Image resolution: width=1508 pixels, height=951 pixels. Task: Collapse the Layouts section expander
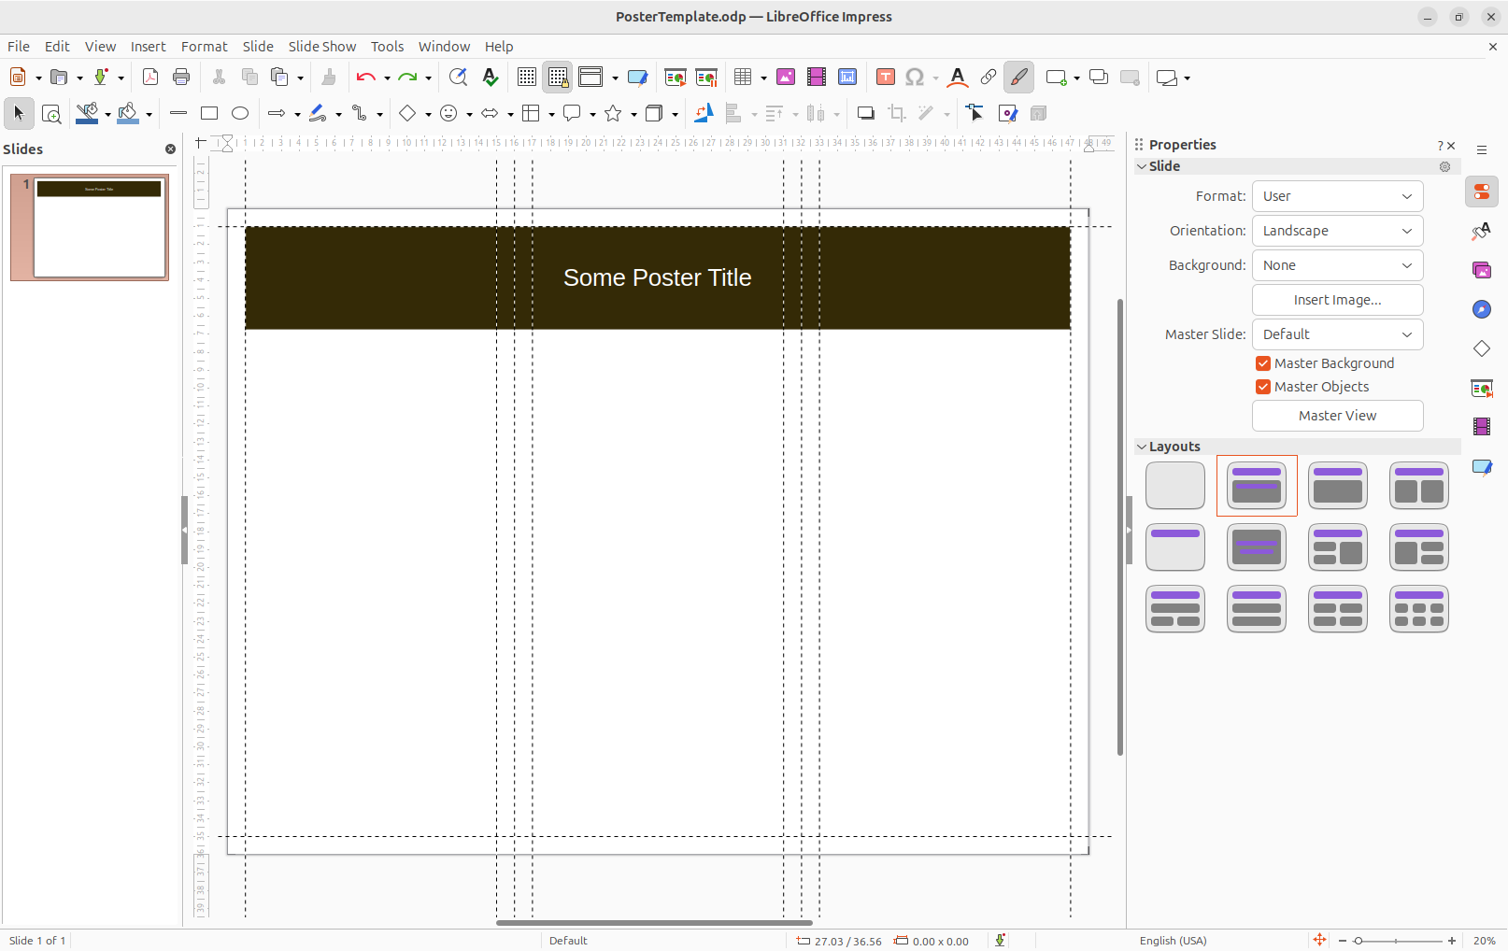pyautogui.click(x=1141, y=447)
